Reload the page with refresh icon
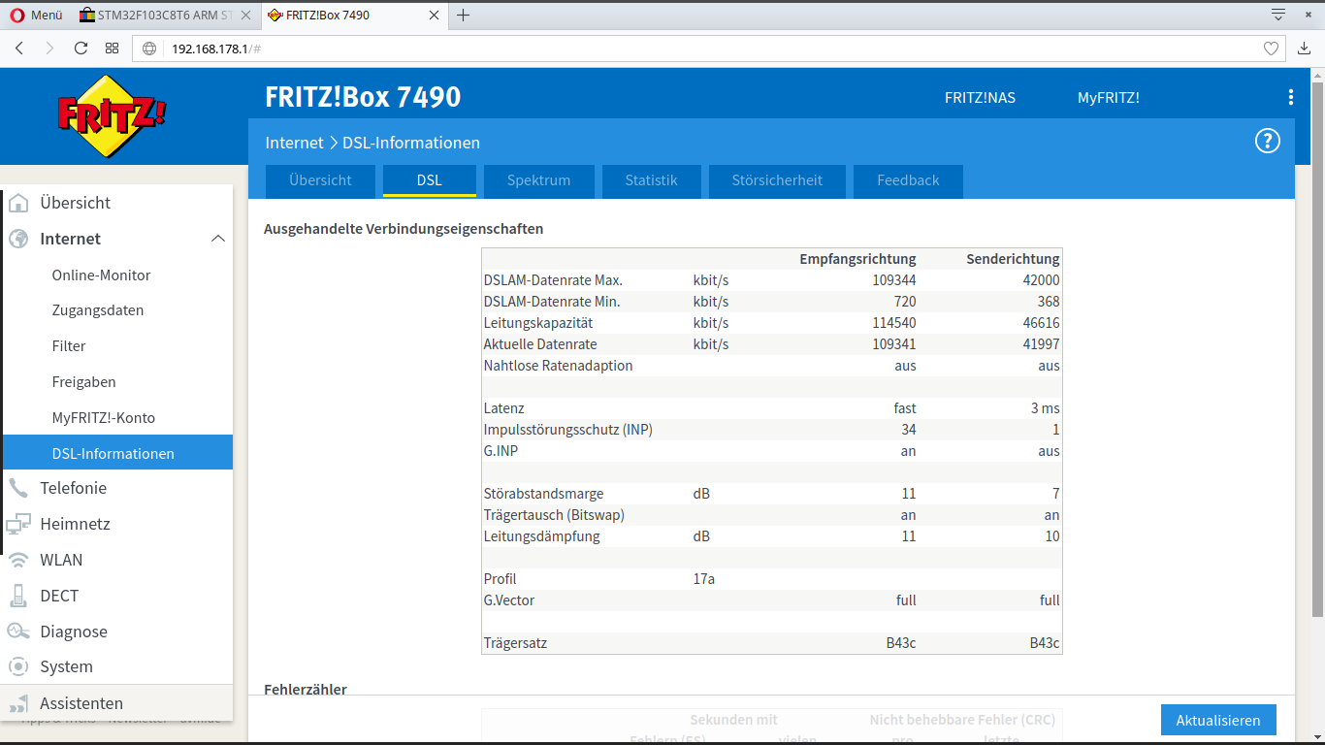The width and height of the screenshot is (1325, 745). coord(81,49)
